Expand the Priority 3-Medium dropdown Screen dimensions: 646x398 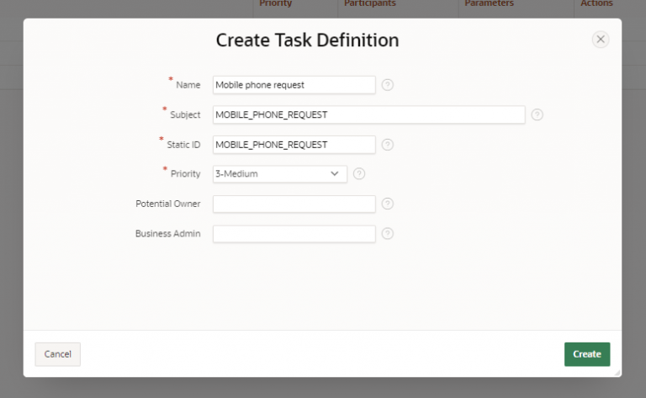click(280, 174)
